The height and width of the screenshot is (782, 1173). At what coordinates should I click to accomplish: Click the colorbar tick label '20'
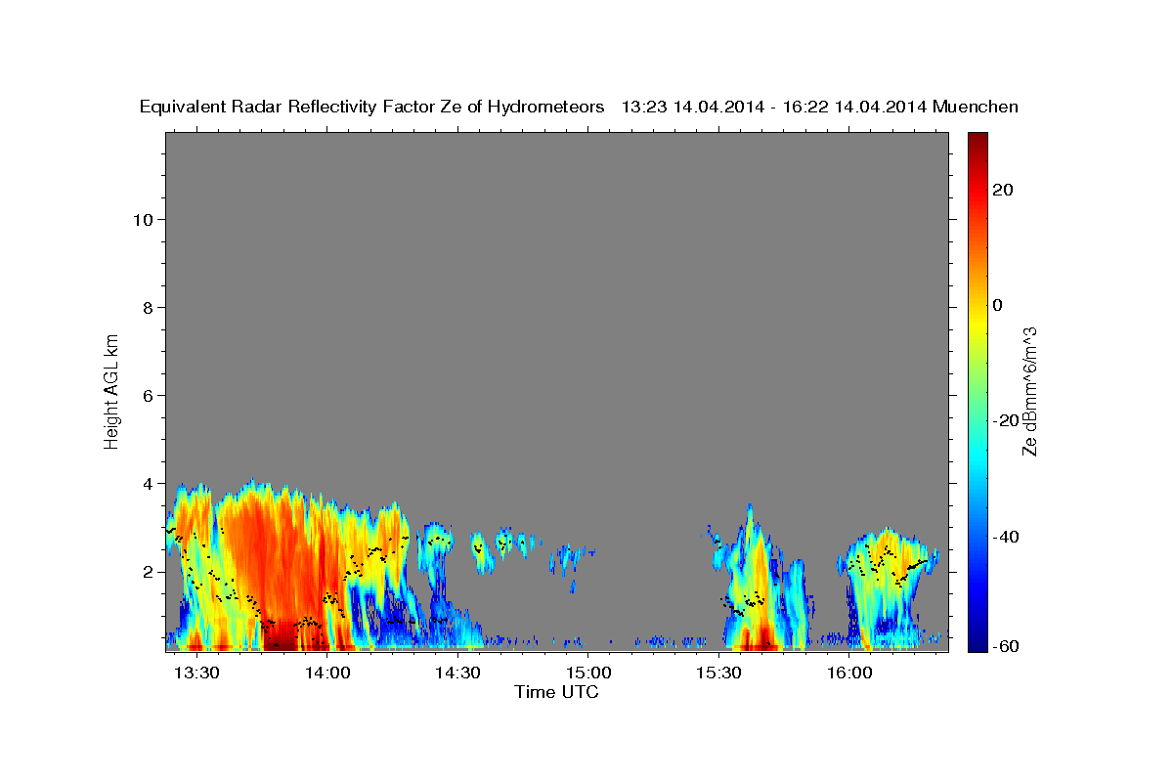click(x=1002, y=190)
